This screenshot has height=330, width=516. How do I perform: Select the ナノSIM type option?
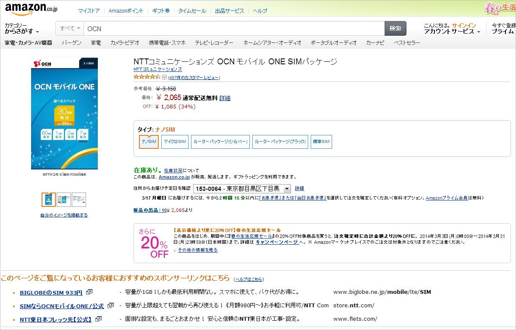[x=149, y=142]
